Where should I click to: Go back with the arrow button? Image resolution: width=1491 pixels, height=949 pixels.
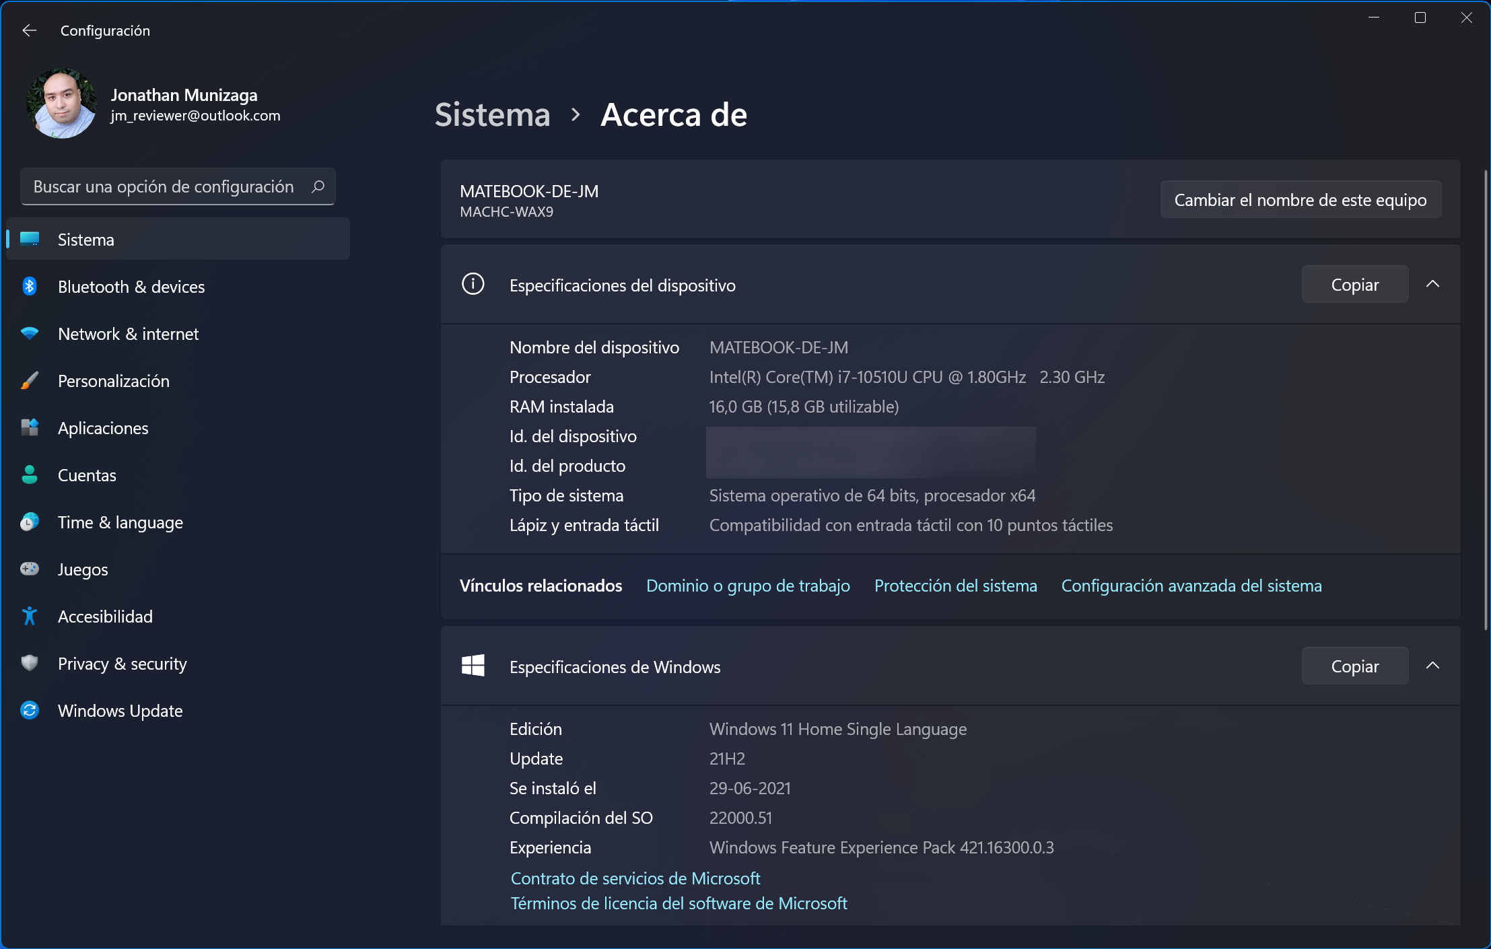(29, 30)
